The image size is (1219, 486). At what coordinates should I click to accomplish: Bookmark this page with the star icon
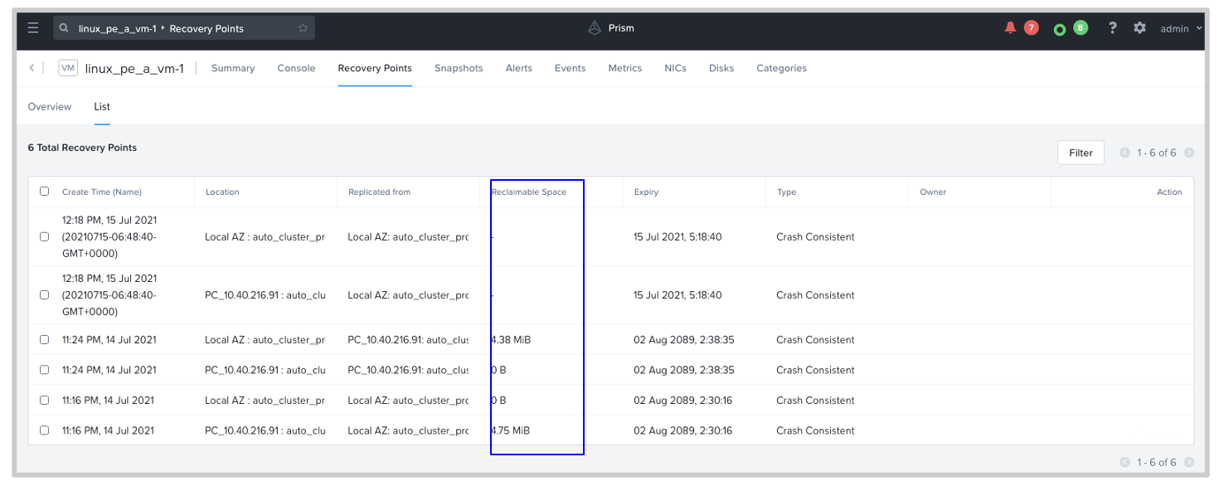click(303, 28)
